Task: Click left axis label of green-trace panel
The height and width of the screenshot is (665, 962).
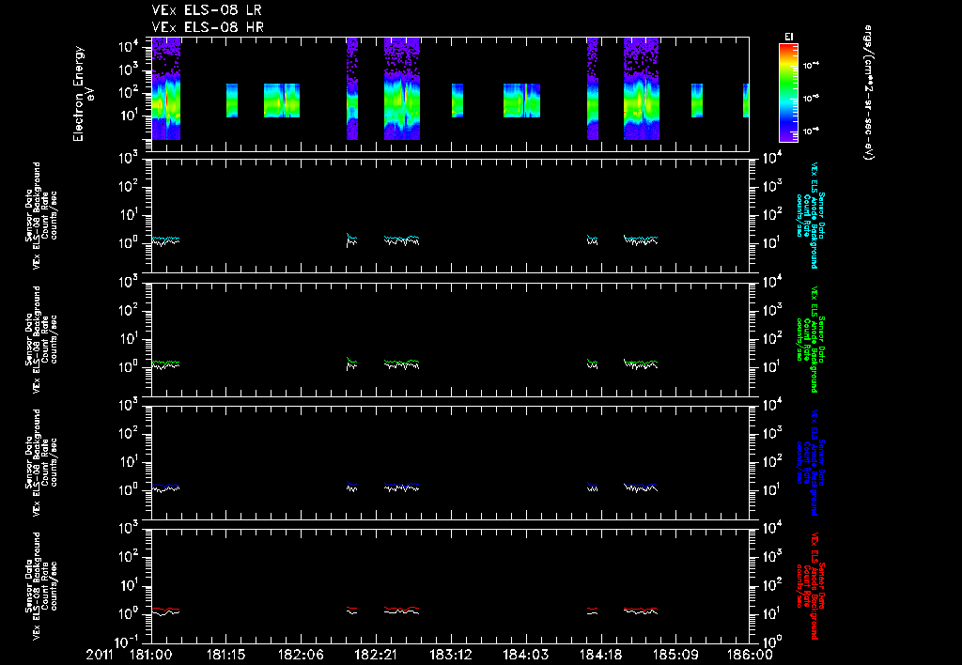Action: coord(41,339)
